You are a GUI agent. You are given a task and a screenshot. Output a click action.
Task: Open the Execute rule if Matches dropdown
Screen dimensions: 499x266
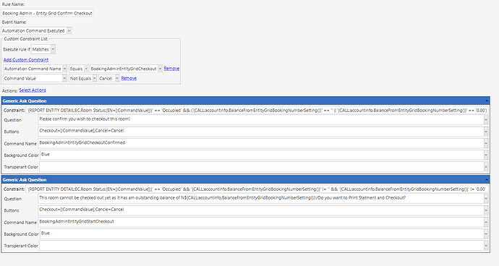tap(53, 49)
